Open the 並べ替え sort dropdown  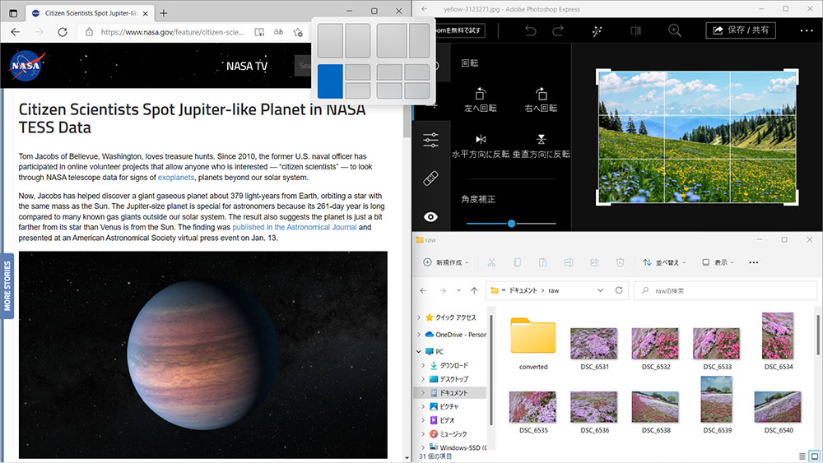(665, 262)
